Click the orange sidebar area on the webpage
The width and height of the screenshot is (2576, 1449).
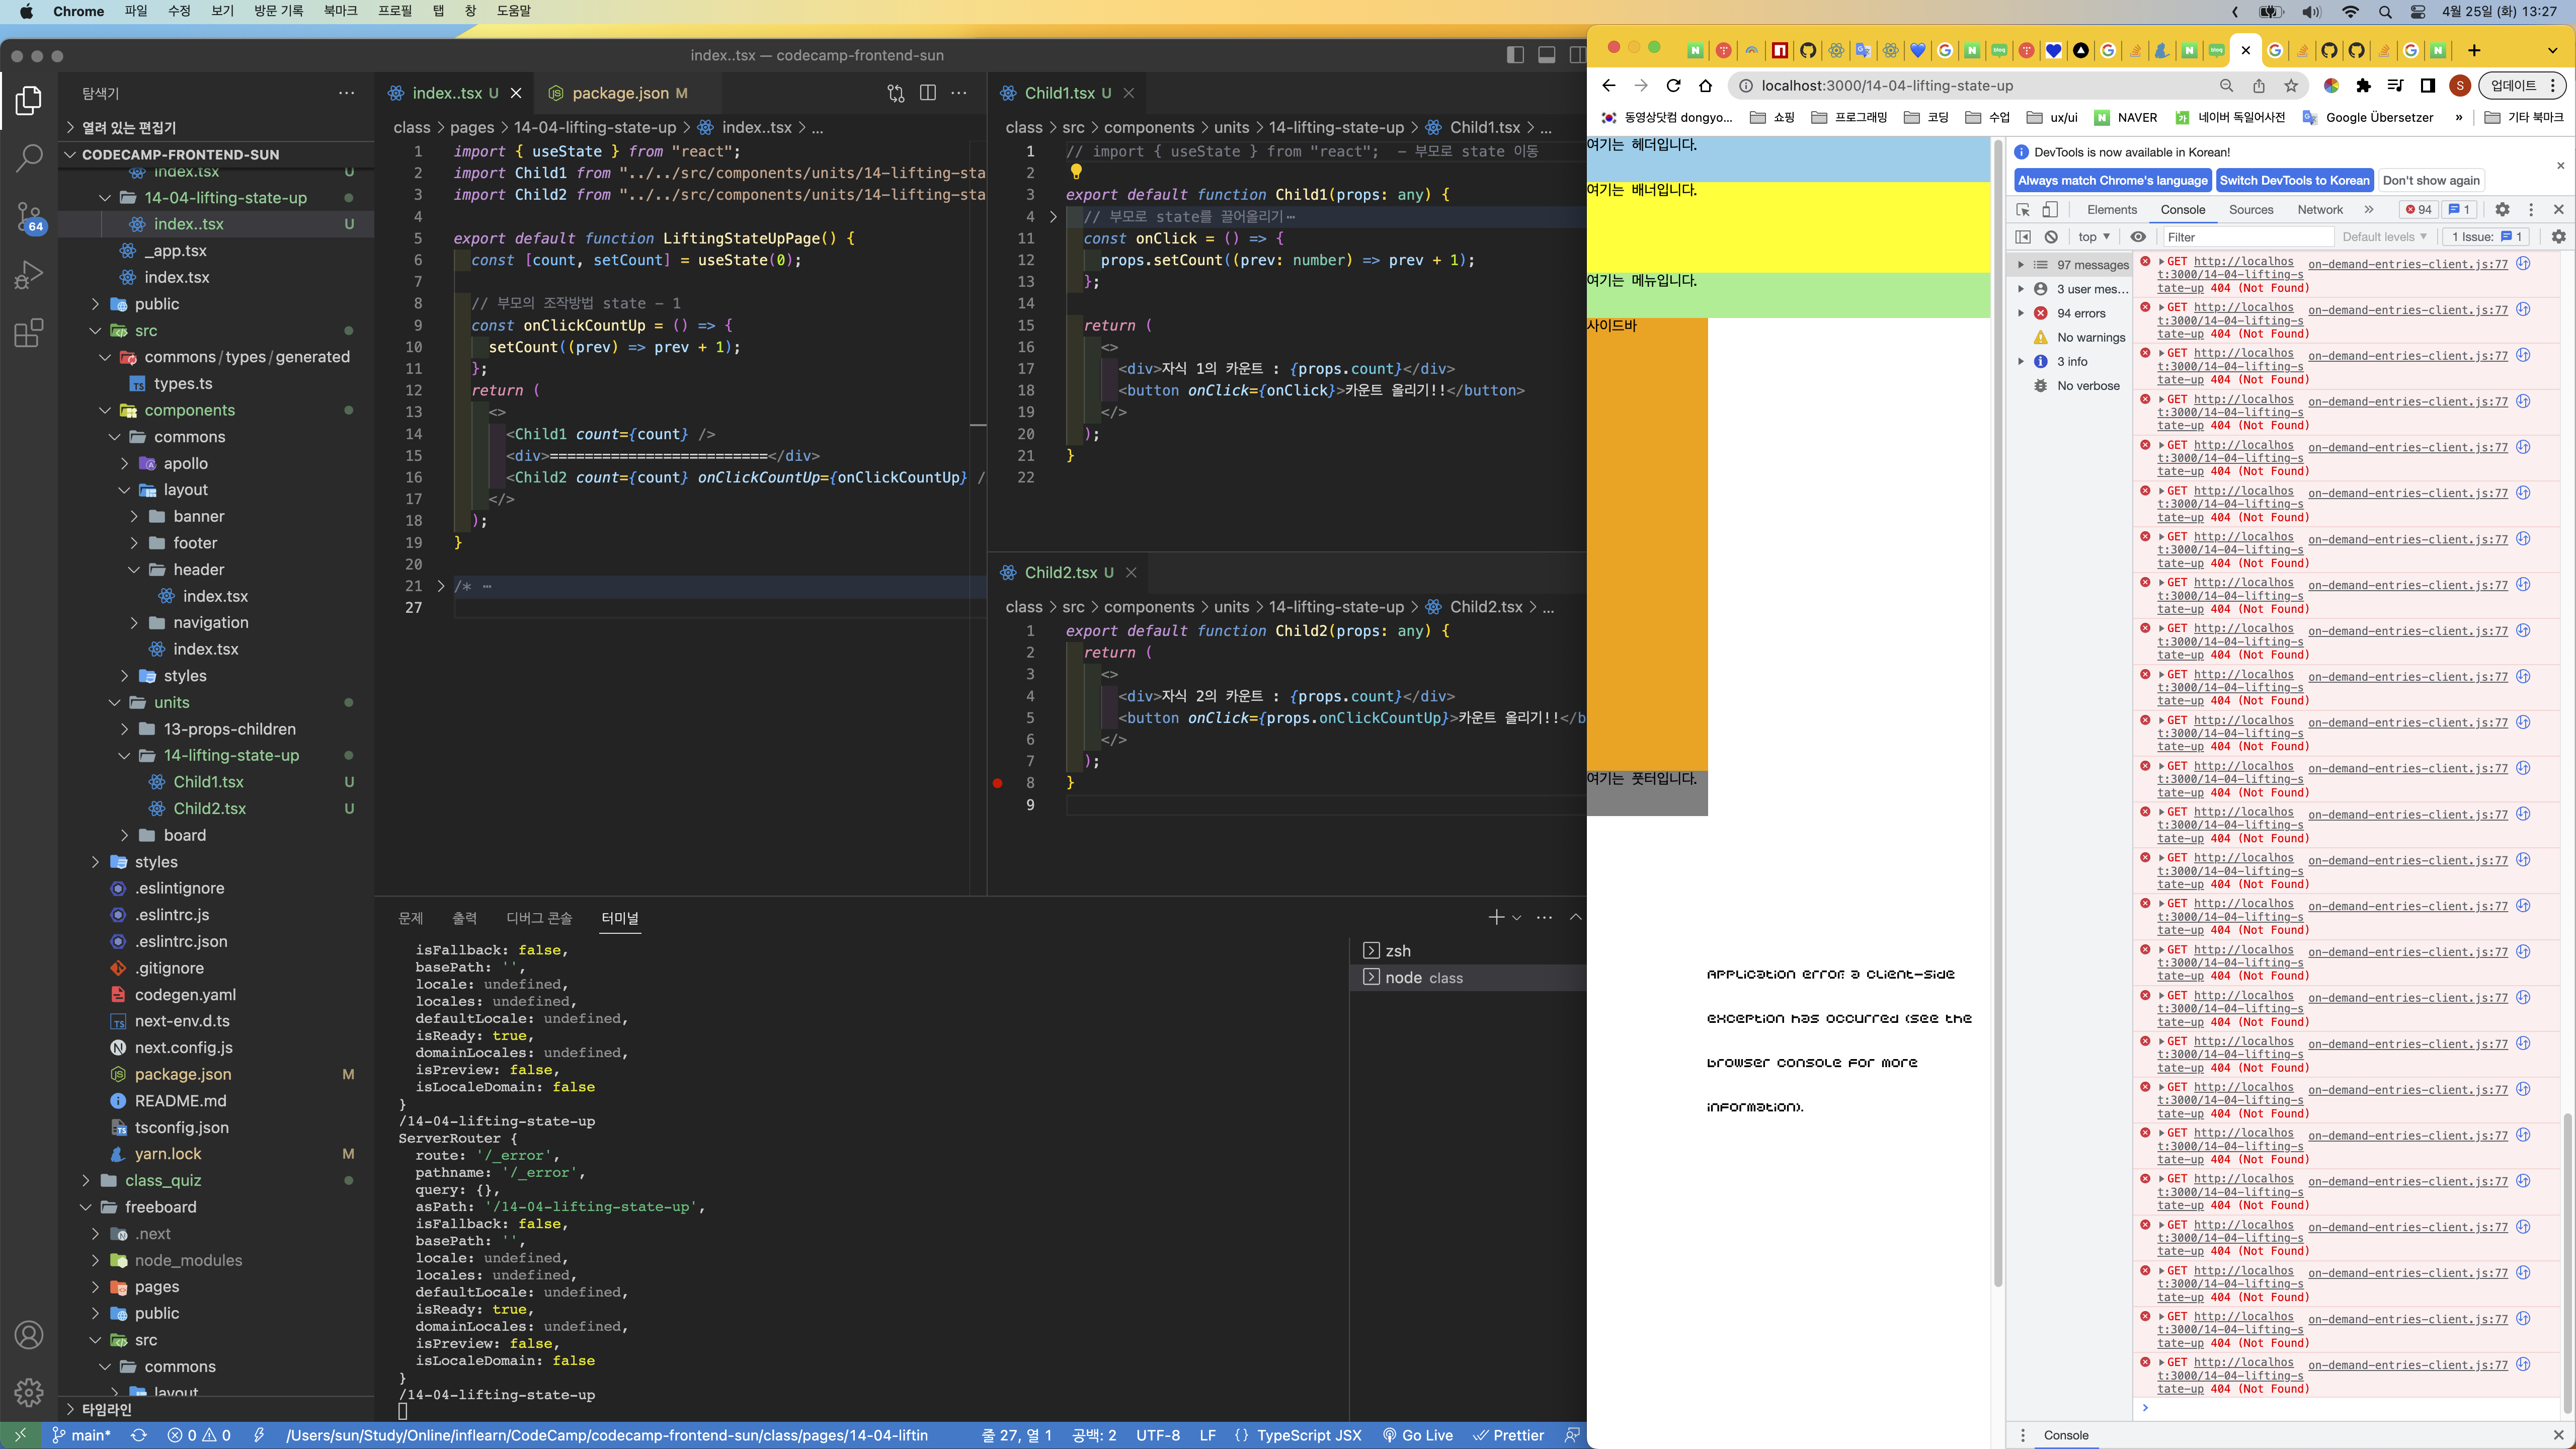1647,544
